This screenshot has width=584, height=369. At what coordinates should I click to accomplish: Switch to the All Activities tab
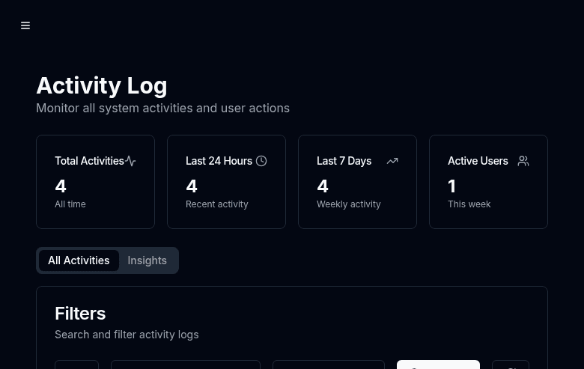click(x=79, y=260)
